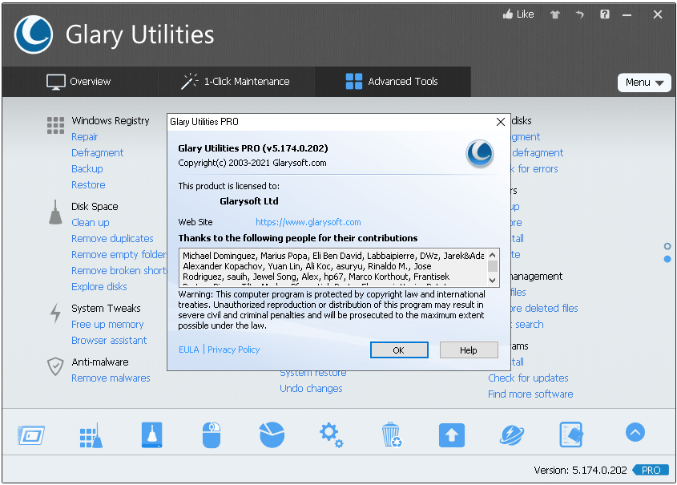Click the 'Glarysoft Ltd' licensee text
677x485 pixels.
(x=249, y=201)
